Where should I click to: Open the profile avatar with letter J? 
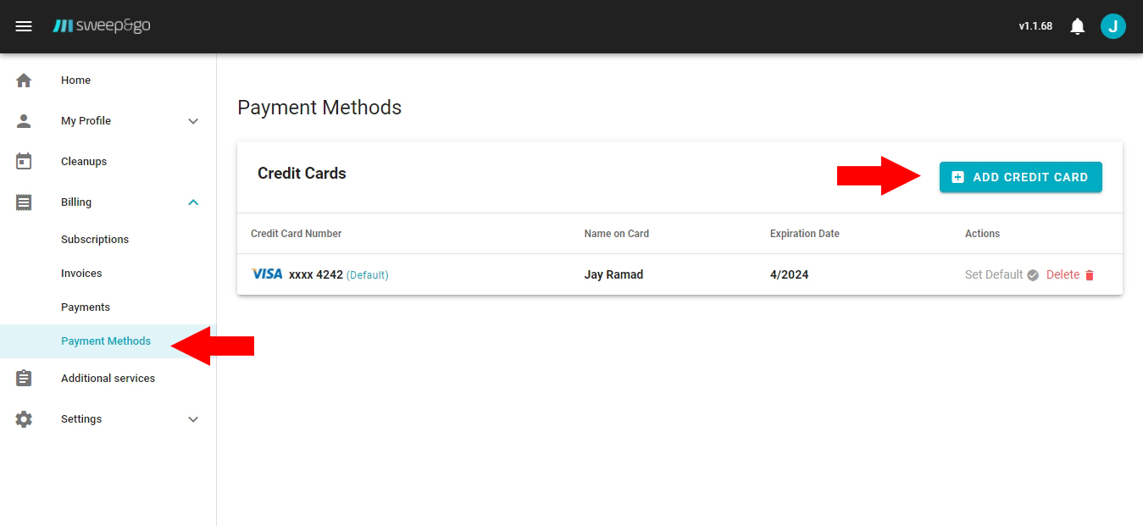click(1113, 25)
